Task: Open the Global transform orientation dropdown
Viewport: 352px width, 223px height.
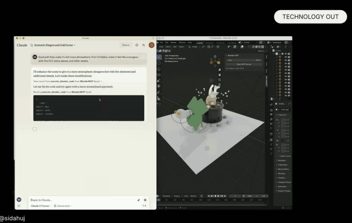Action: tap(194, 47)
